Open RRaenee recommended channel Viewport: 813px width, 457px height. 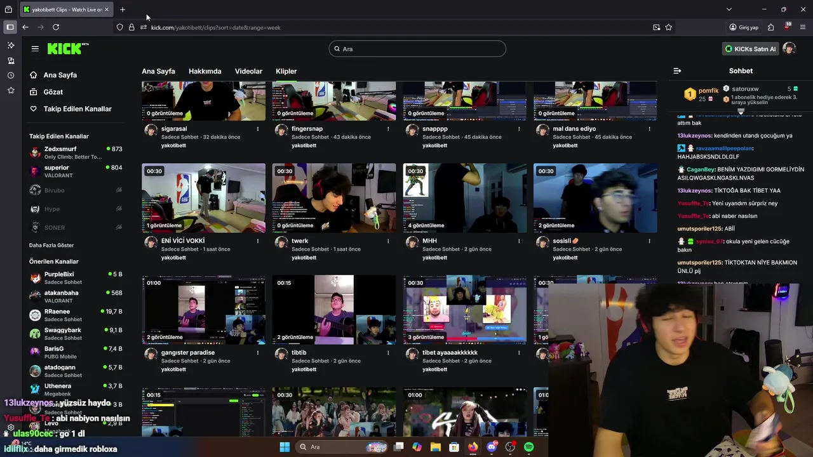(76, 315)
